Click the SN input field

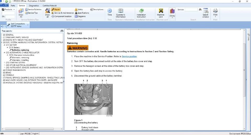pos(10,16)
